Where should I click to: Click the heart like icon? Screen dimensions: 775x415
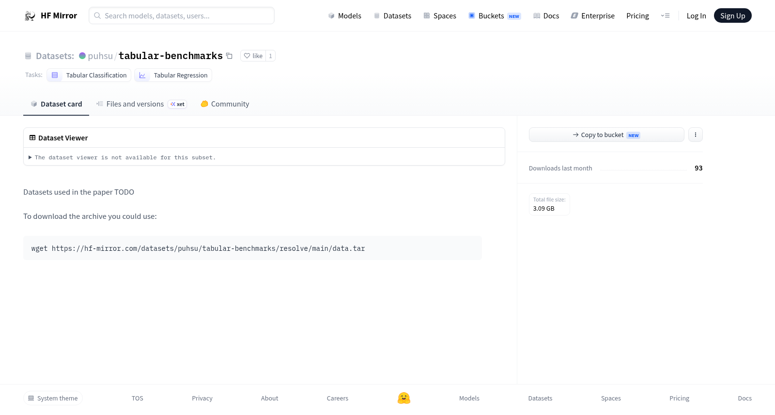pyautogui.click(x=247, y=56)
